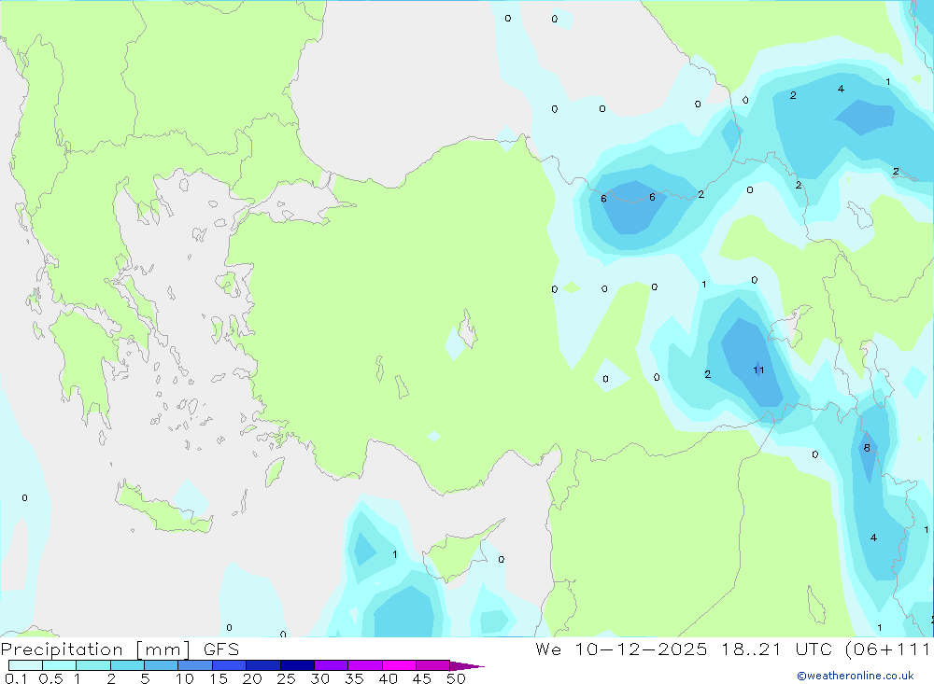Select the 5–10 mm legend color

pos(162,665)
